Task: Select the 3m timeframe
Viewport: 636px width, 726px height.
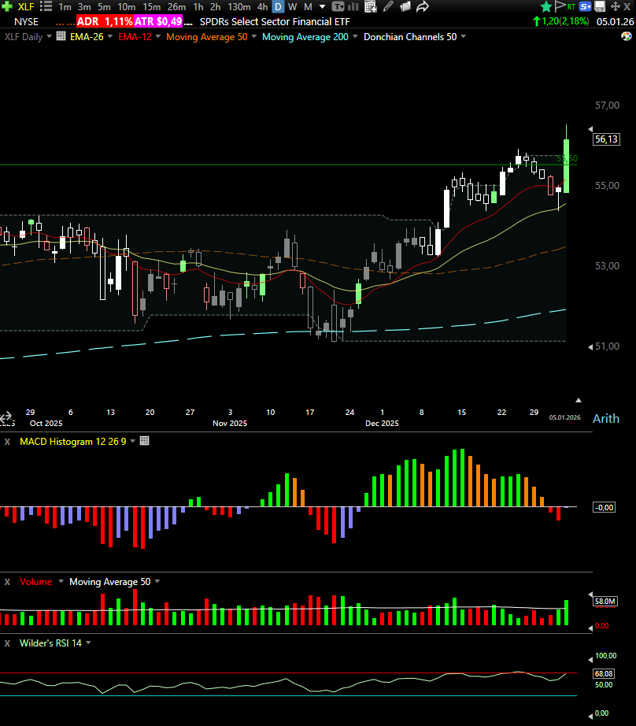Action: point(84,7)
